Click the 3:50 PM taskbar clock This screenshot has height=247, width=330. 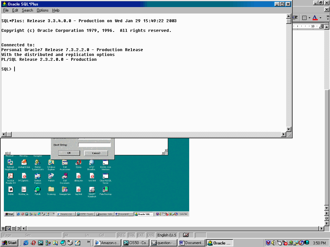[x=319, y=243]
